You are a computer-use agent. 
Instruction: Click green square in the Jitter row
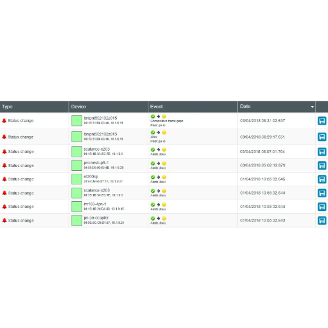76,137
